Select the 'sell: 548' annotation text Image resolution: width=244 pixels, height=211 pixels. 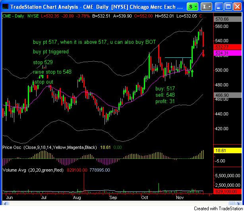click(165, 95)
